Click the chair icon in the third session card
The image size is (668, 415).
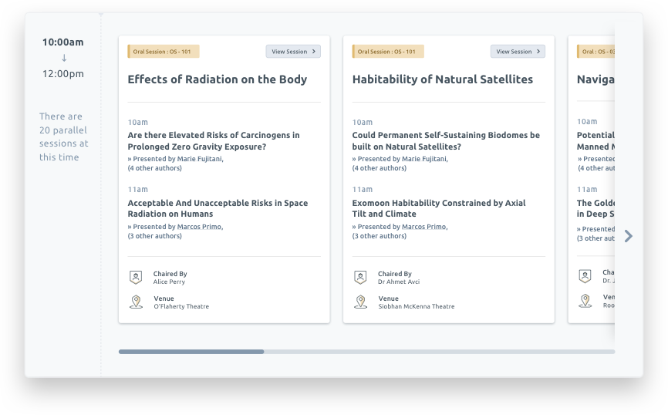pos(585,277)
